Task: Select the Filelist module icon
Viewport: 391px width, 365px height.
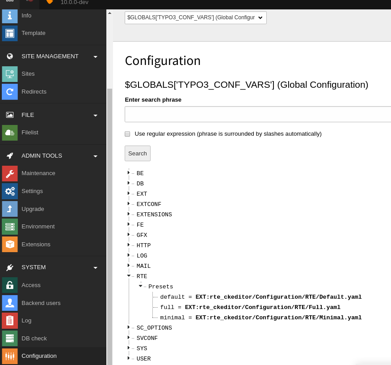Action: click(10, 133)
